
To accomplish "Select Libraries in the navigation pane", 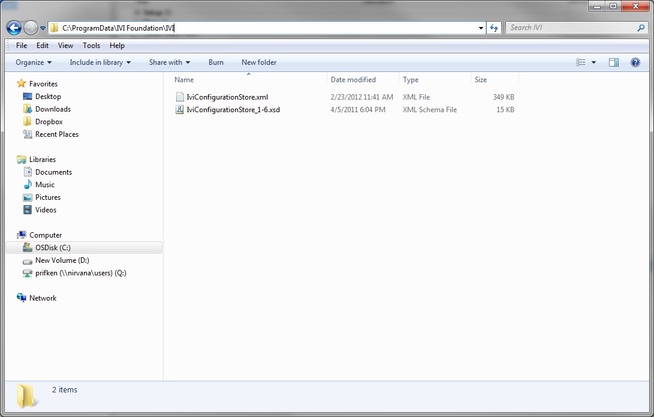I will click(43, 160).
